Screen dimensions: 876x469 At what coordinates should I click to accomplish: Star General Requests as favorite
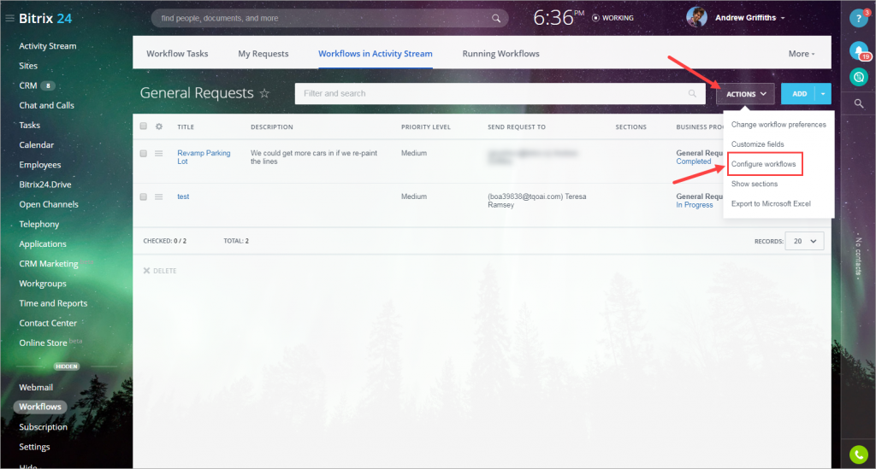[x=264, y=93]
